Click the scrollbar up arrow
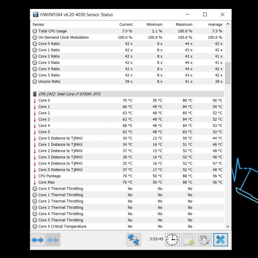 point(228,24)
